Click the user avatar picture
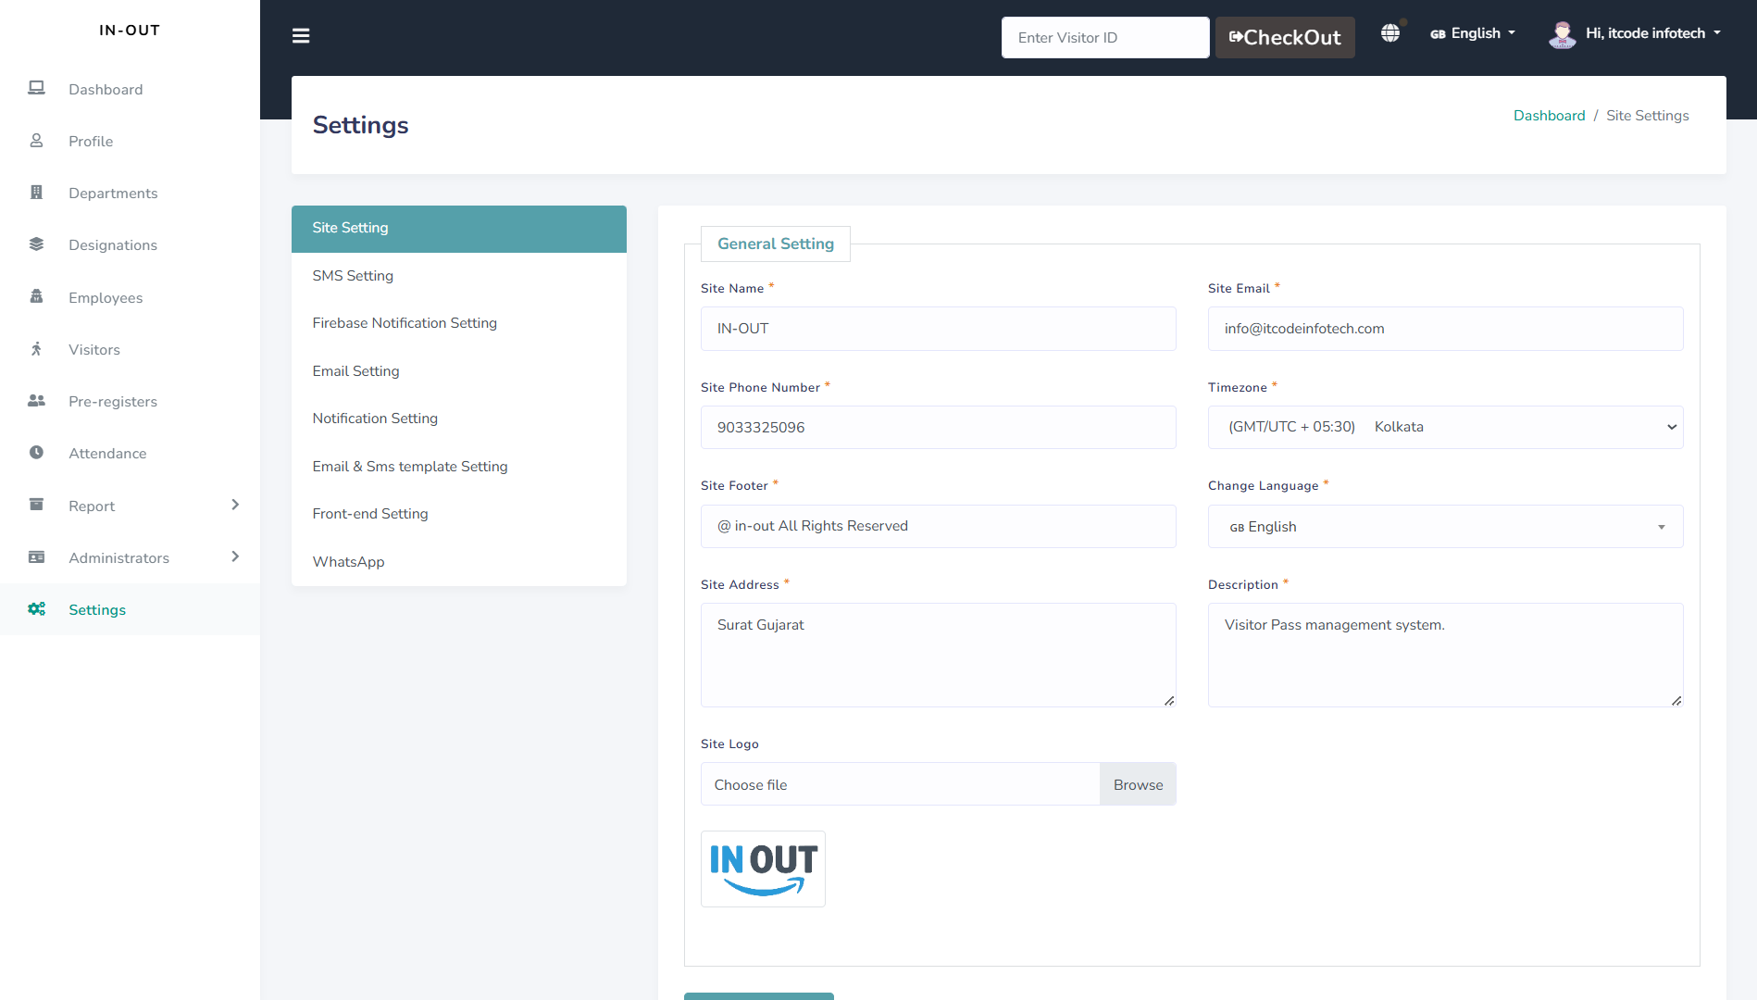This screenshot has width=1757, height=1000. 1563,34
